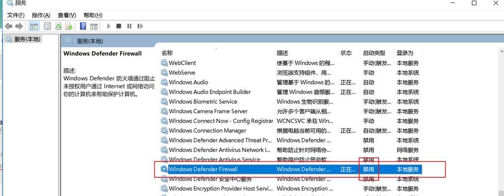Click the Export list toolbar icon

tap(69, 26)
